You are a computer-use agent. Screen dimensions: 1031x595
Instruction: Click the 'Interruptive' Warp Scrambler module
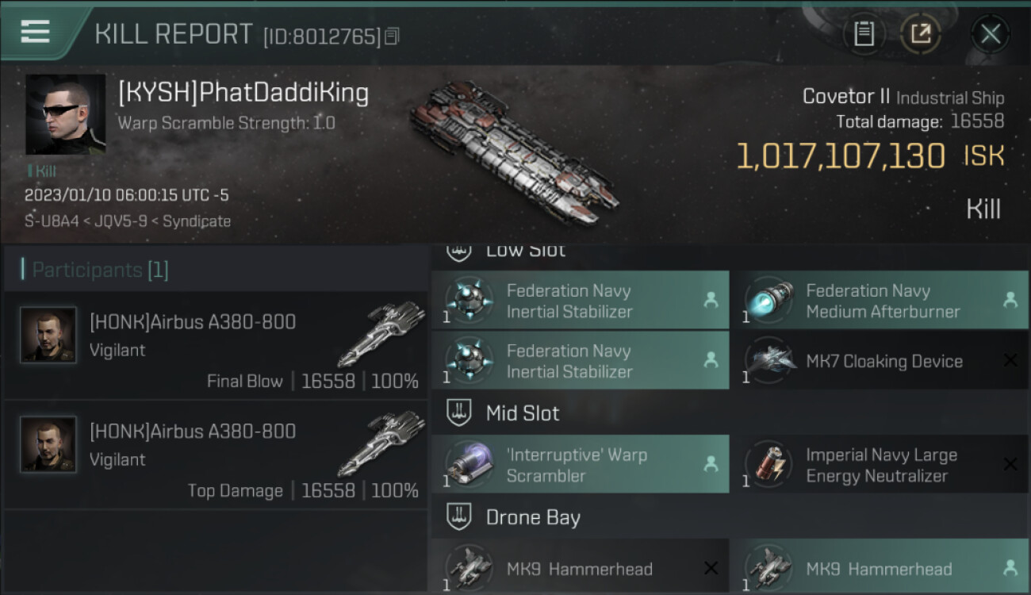[x=580, y=465]
